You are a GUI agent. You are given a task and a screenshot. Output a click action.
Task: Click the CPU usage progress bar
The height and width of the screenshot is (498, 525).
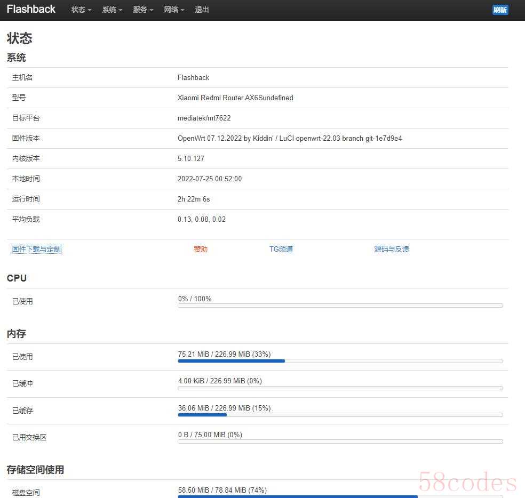pyautogui.click(x=340, y=306)
